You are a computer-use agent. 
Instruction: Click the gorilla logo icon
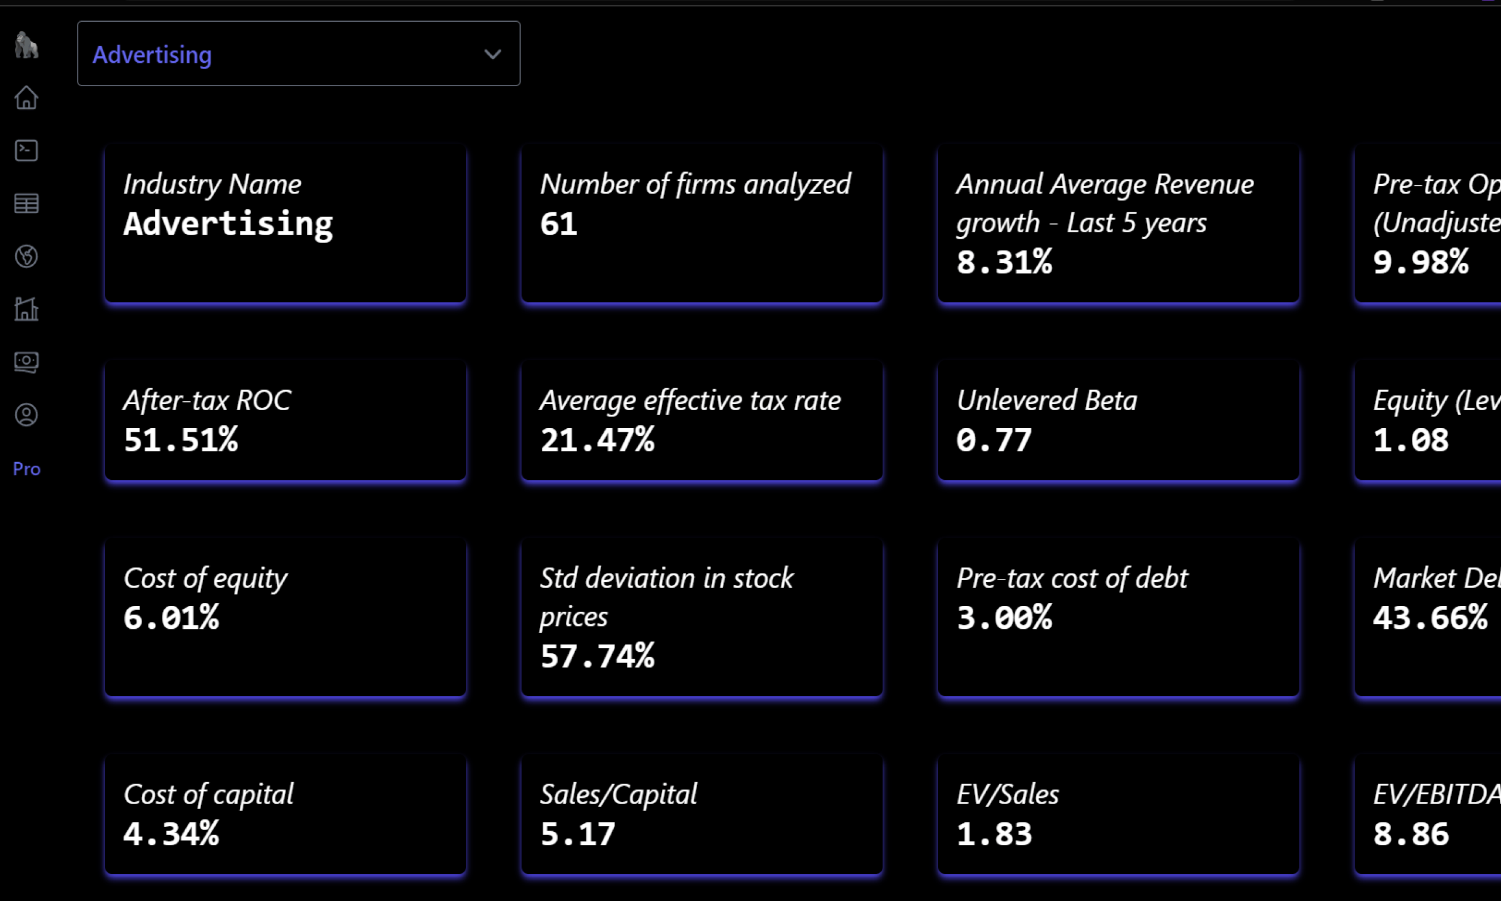(26, 46)
